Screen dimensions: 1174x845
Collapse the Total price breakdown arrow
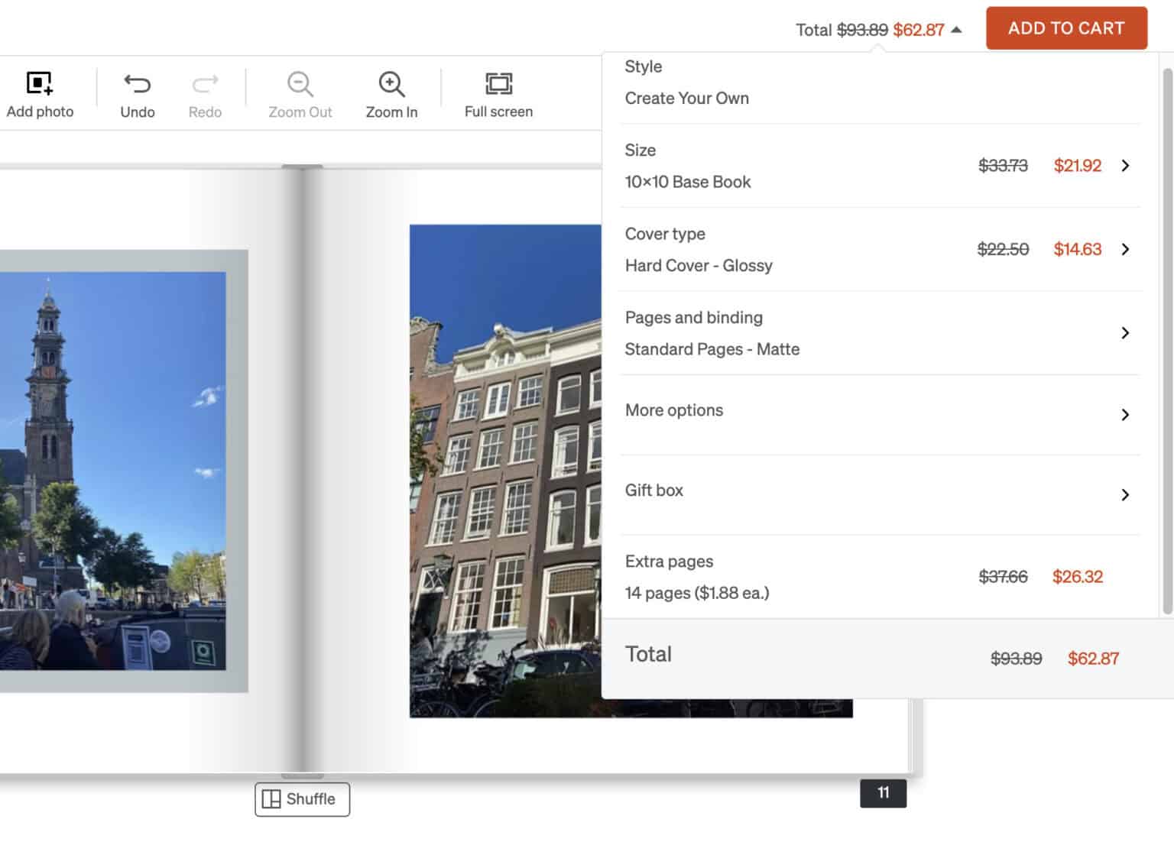point(956,30)
